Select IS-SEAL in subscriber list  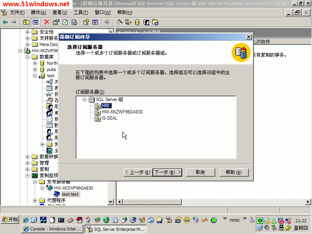click(110, 118)
